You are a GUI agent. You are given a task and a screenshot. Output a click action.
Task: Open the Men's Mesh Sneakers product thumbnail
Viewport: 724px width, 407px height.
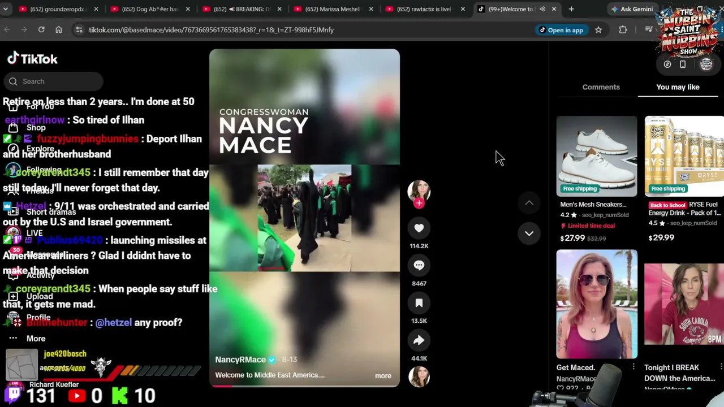[597, 157]
